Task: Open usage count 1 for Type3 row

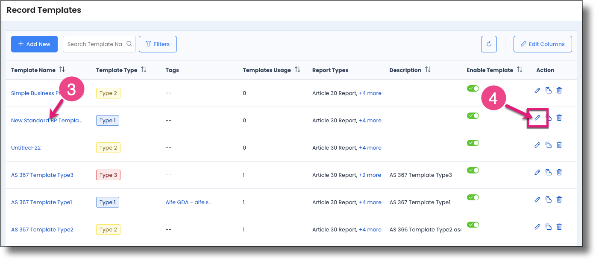Action: [244, 175]
